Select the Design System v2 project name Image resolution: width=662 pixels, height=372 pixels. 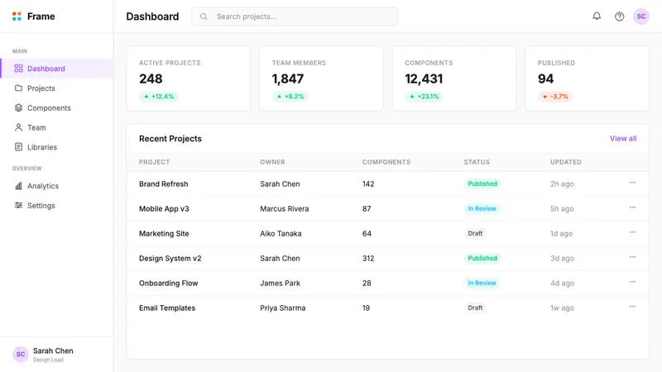(x=170, y=258)
